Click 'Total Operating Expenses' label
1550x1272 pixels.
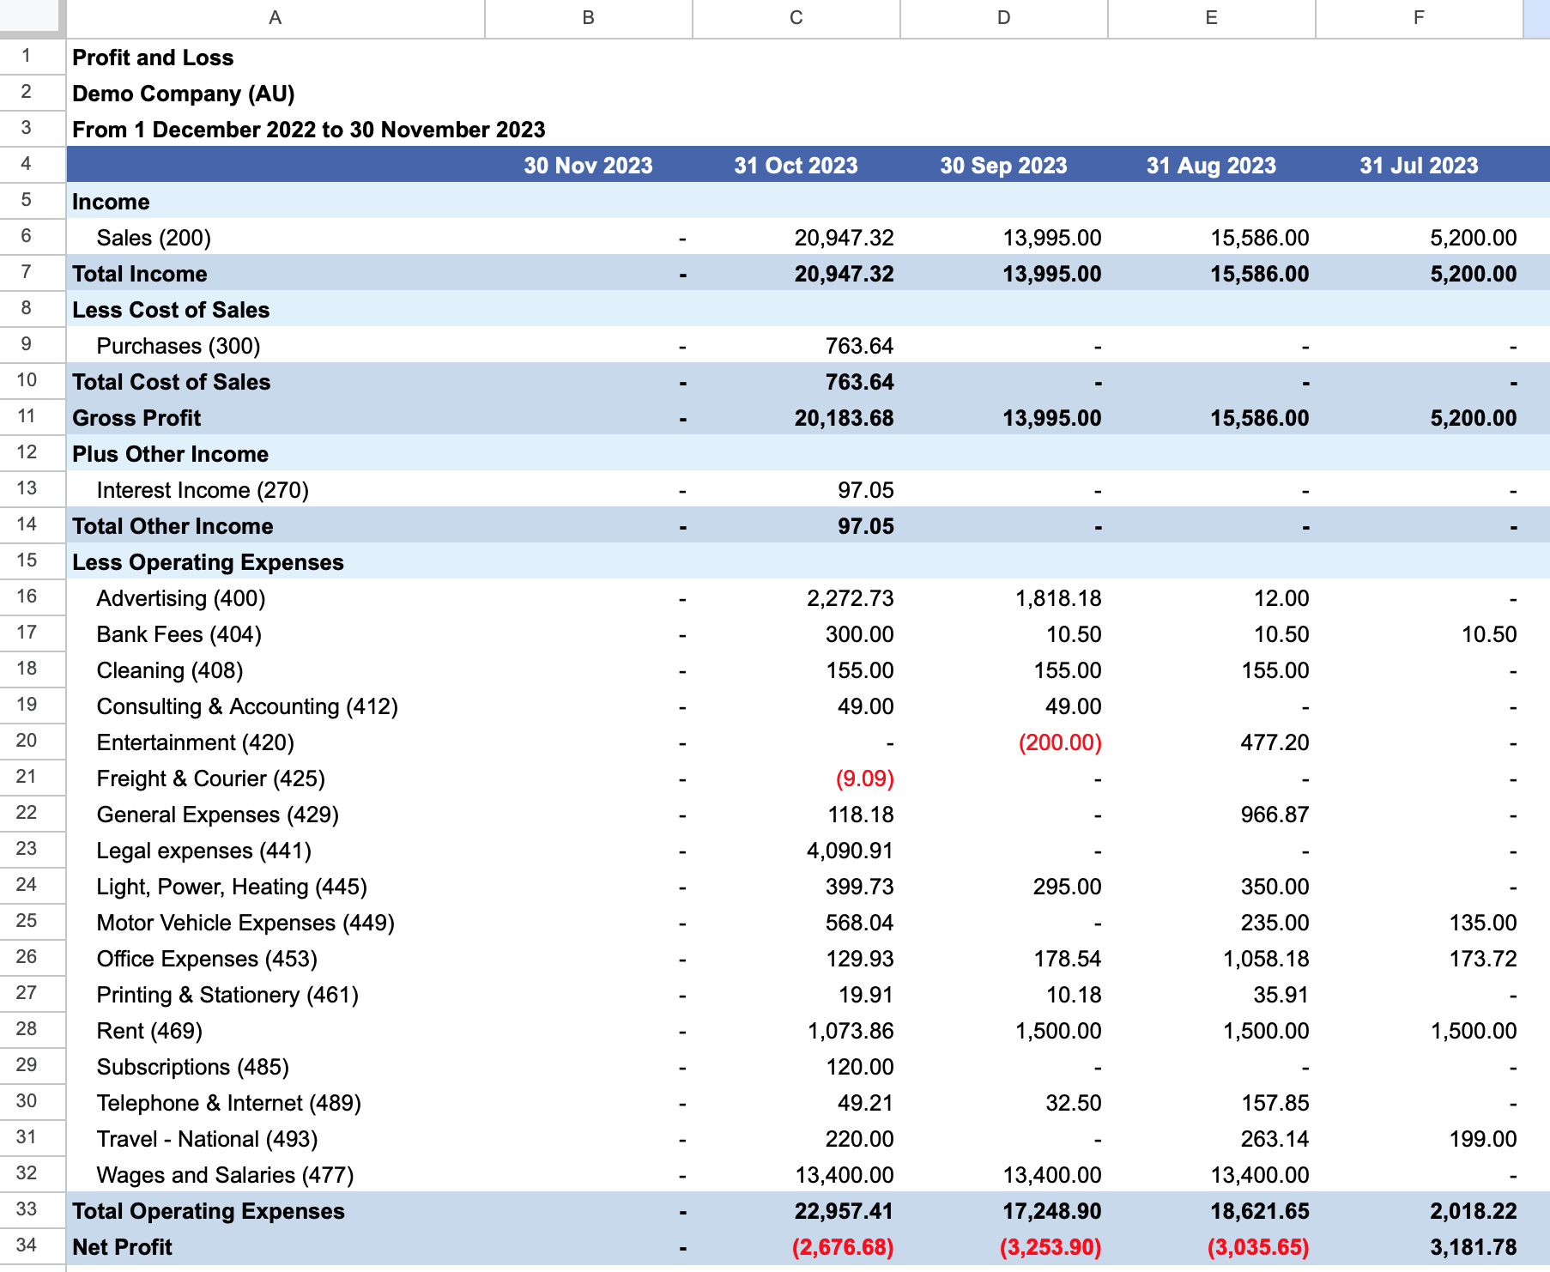(x=209, y=1211)
